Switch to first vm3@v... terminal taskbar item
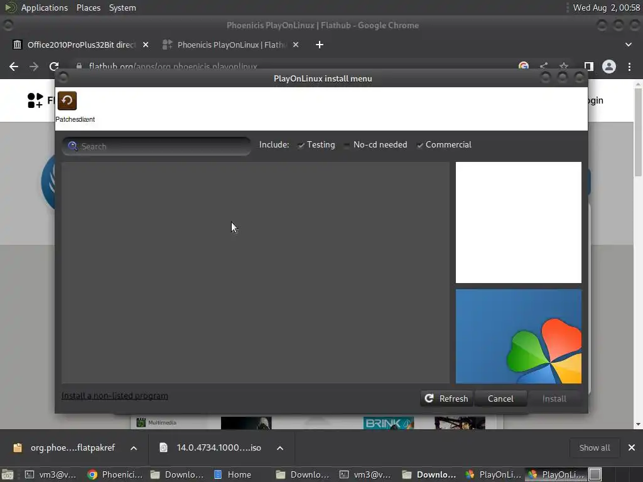 [50, 474]
